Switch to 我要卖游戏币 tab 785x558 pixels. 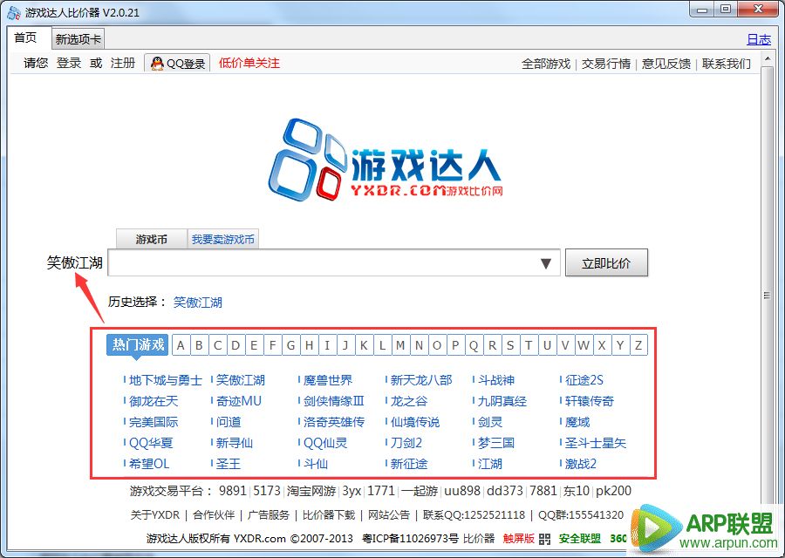point(222,239)
